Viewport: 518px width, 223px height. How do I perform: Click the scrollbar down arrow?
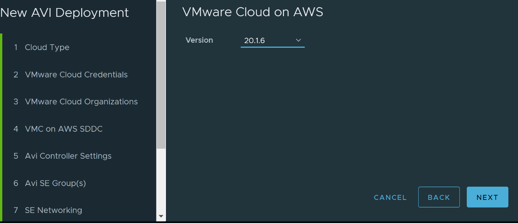point(161,216)
